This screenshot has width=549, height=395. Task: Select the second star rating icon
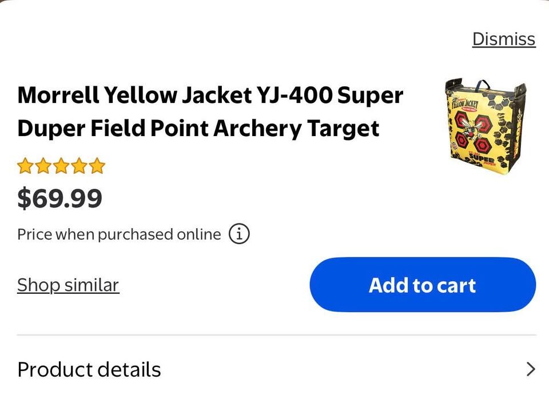(x=43, y=165)
